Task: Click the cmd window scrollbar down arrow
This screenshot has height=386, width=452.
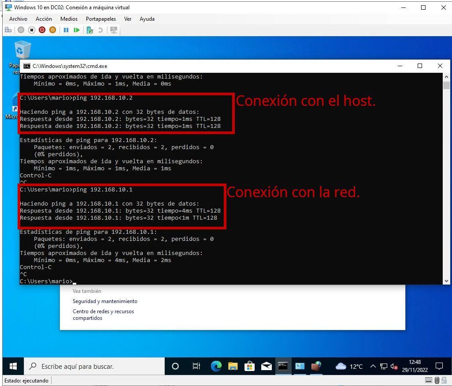Action: pos(446,281)
